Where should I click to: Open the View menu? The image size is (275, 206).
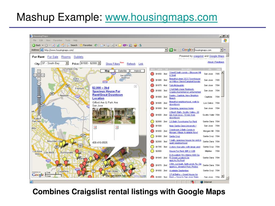[x=48, y=40]
